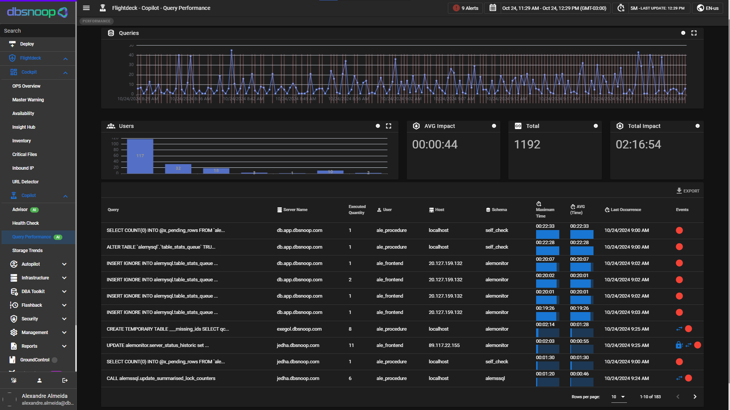Toggle the AVG Impact panel dot
The width and height of the screenshot is (730, 410).
pyautogui.click(x=494, y=126)
